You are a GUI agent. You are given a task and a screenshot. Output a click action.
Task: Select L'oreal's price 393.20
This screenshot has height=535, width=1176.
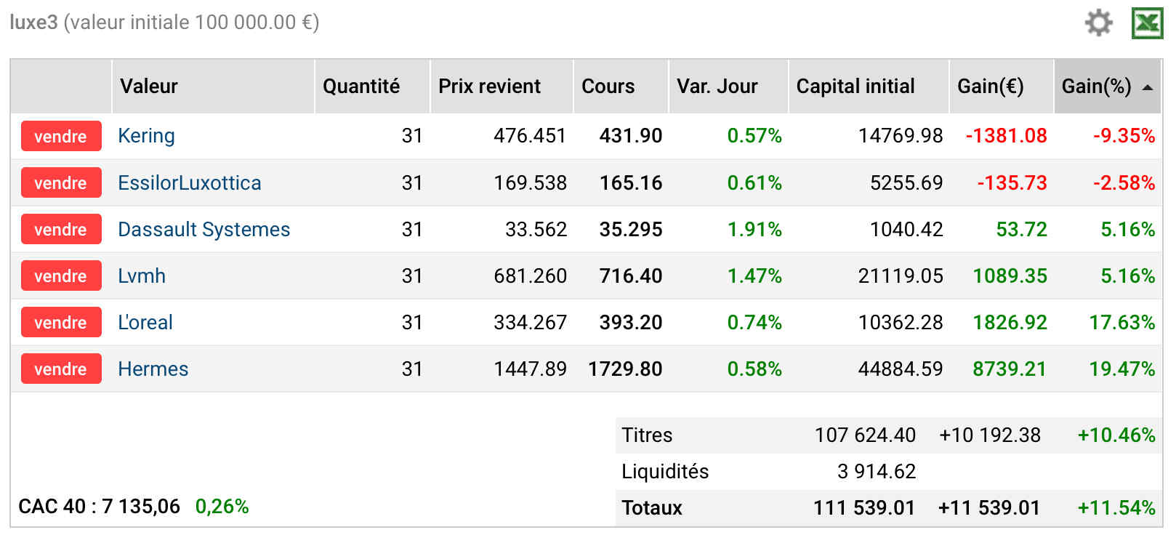click(x=630, y=322)
